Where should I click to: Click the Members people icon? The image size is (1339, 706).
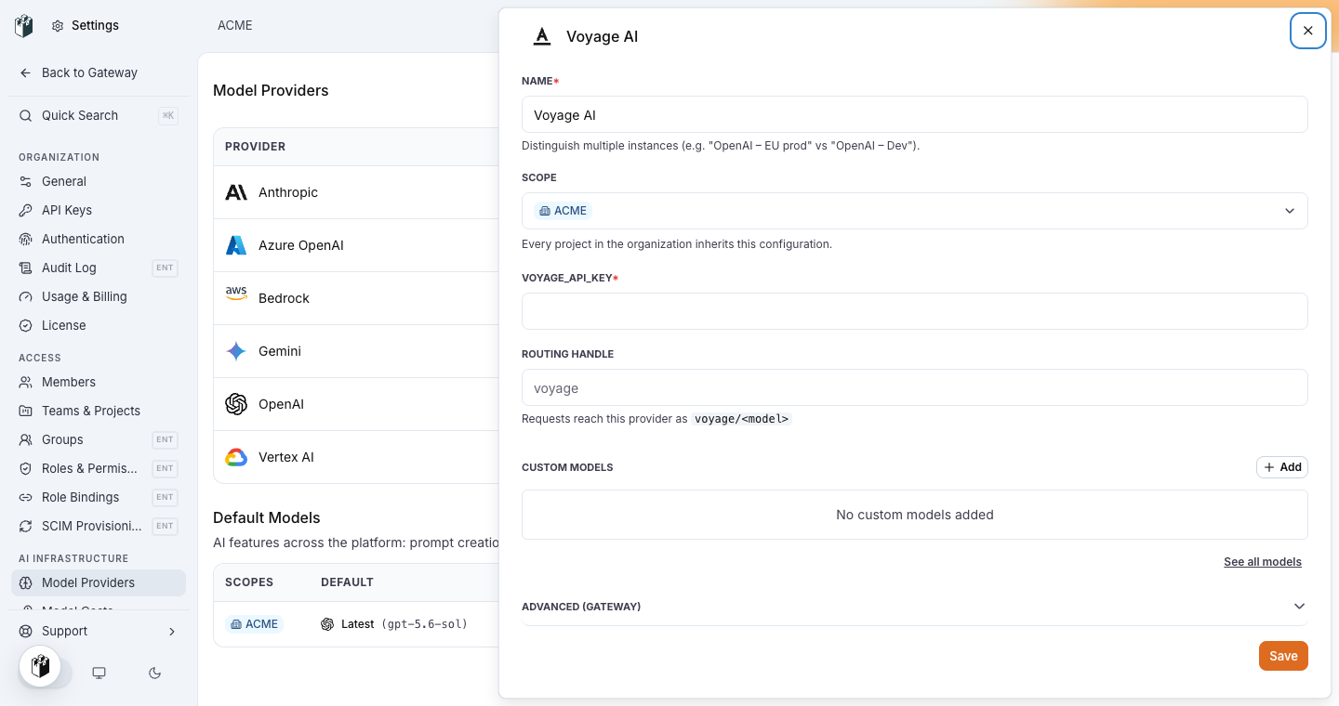click(x=26, y=382)
